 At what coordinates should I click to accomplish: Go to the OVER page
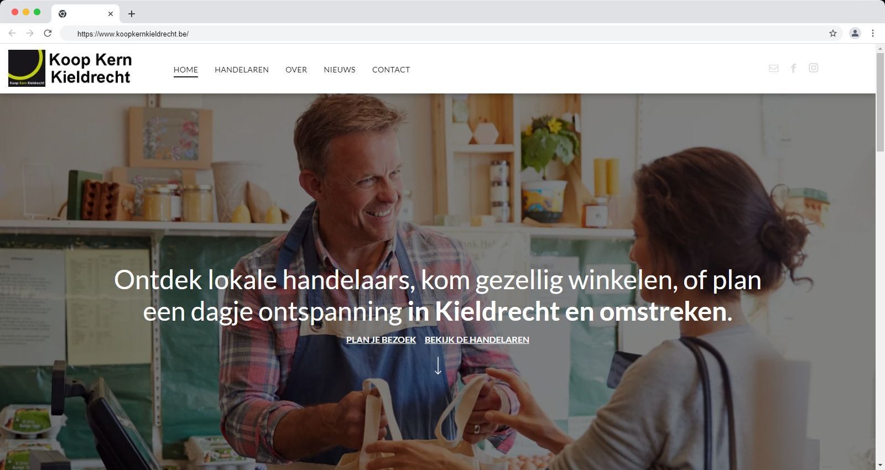(296, 70)
